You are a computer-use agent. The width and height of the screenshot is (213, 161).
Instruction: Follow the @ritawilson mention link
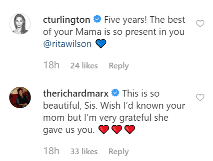point(67,44)
